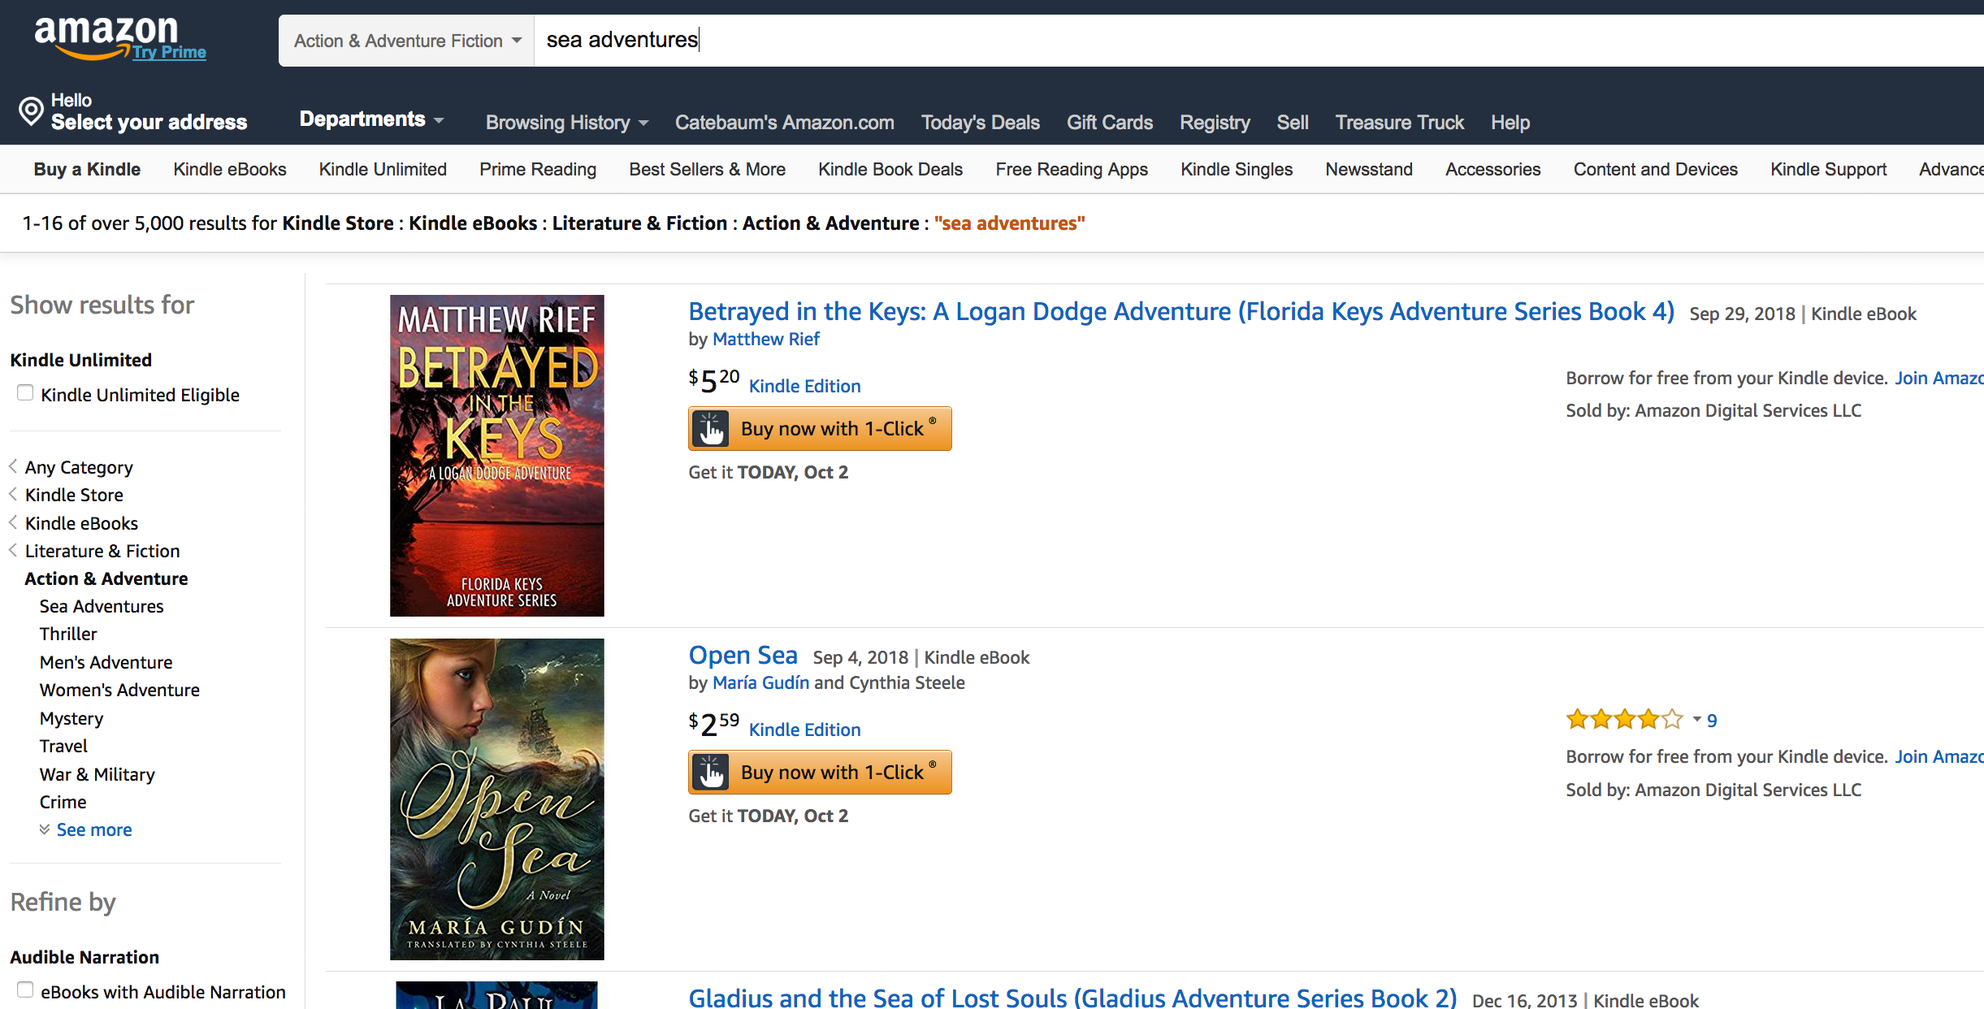
Task: Click the 1-Click hand icon for Betrayed in the Keys
Action: pos(711,428)
